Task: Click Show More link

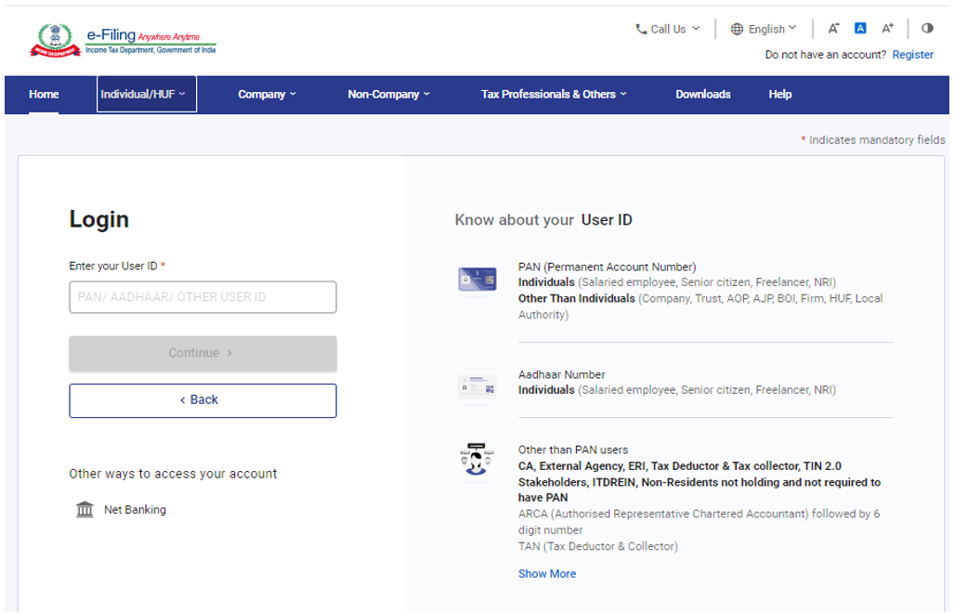Action: pyautogui.click(x=546, y=574)
